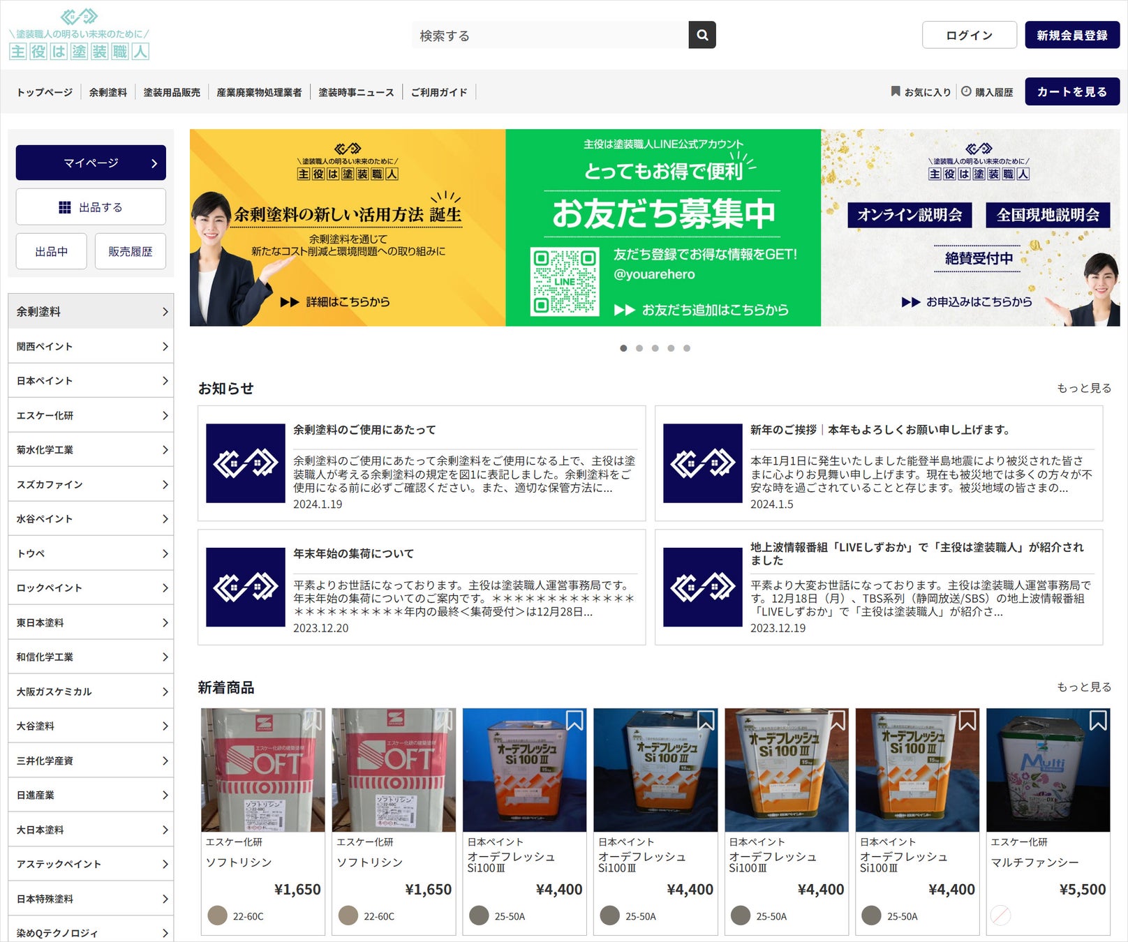Image resolution: width=1128 pixels, height=942 pixels.
Task: Click the 購入履歴 clock icon
Action: coord(966,91)
